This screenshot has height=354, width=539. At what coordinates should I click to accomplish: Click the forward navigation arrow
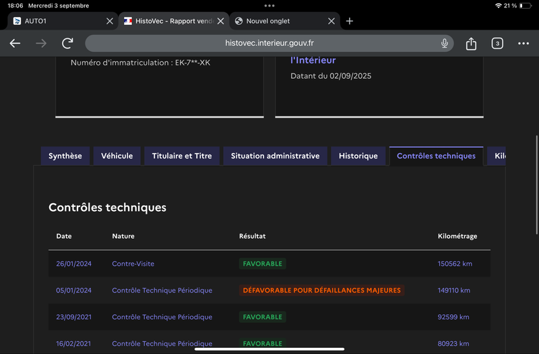41,43
